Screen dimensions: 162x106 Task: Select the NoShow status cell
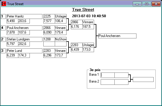point(61,39)
